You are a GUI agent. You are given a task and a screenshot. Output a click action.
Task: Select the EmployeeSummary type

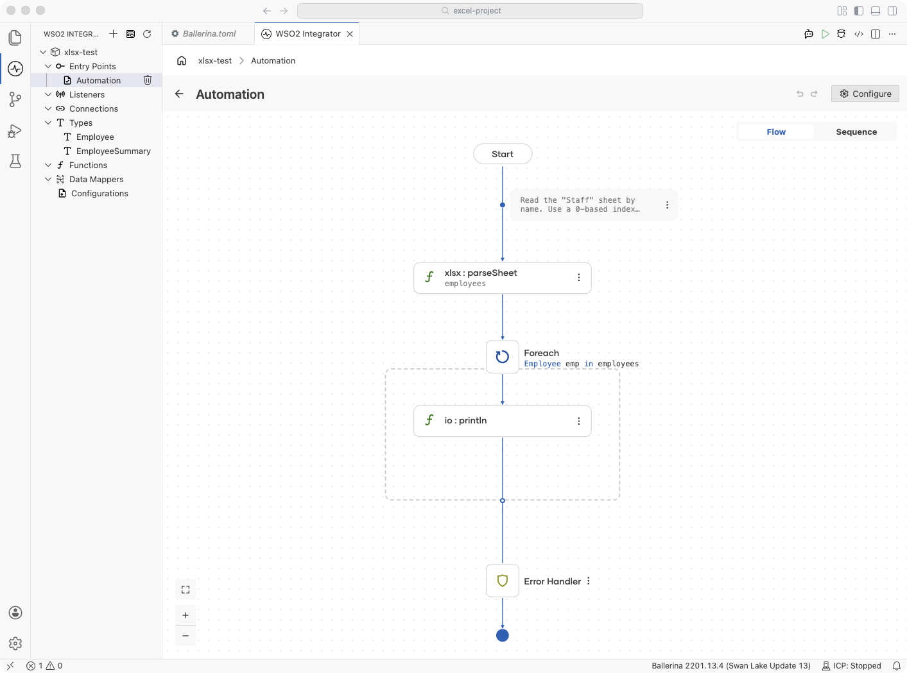tap(113, 151)
